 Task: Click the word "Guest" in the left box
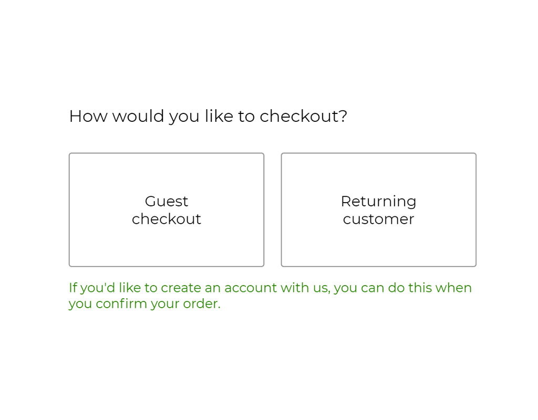166,201
